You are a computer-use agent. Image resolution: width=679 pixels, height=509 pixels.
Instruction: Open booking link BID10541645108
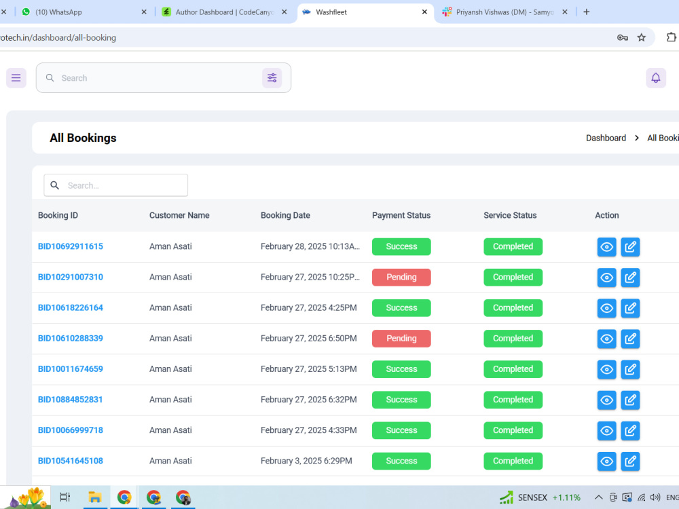point(71,461)
